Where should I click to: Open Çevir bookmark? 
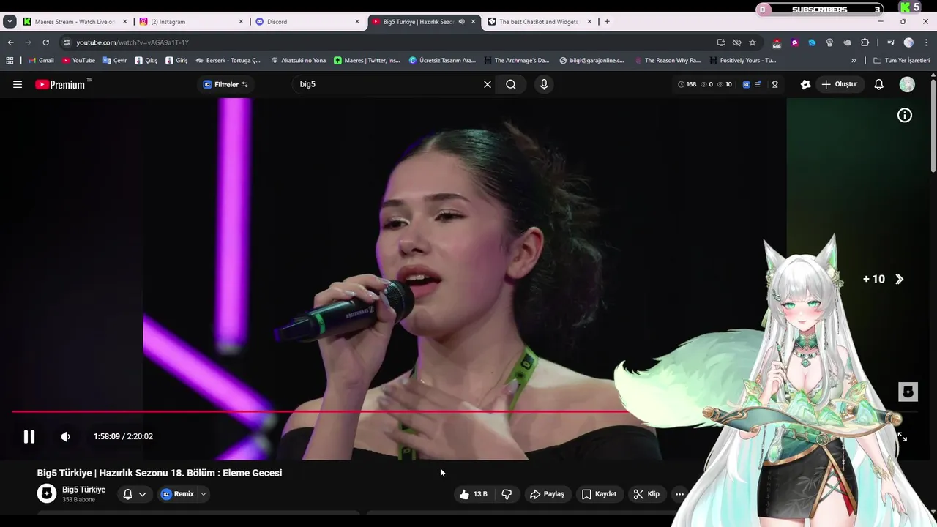coord(115,61)
